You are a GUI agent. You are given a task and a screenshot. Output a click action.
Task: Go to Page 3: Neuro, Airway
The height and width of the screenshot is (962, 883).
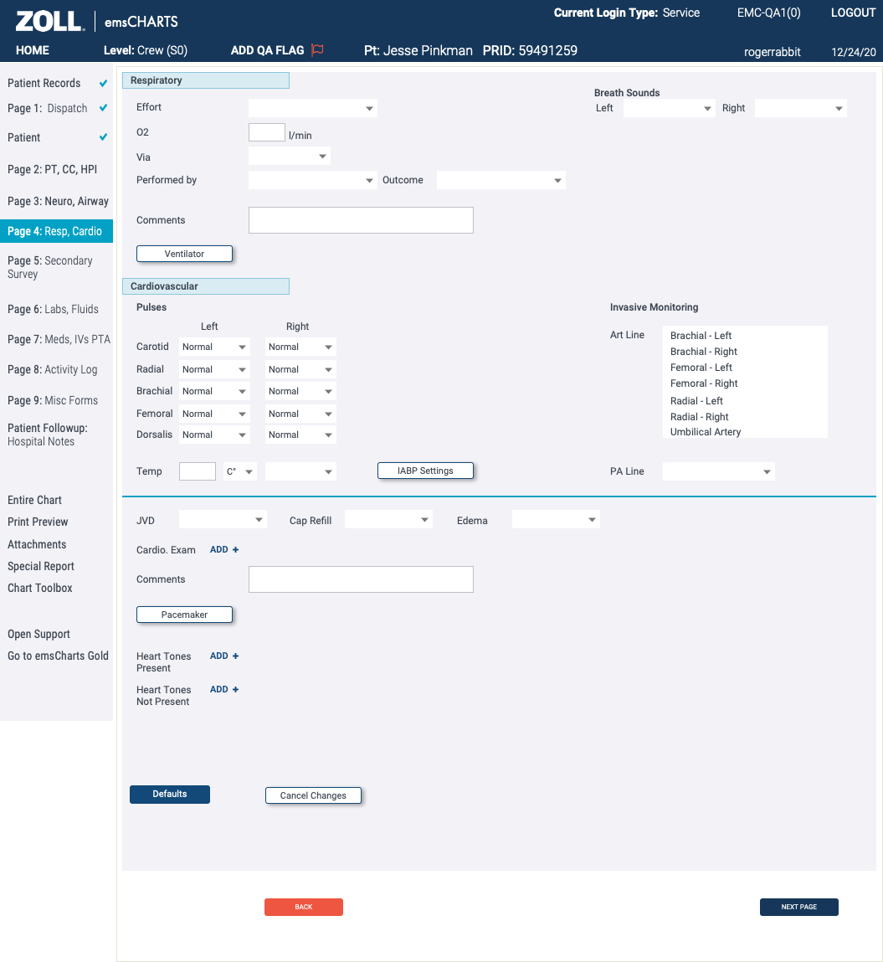tap(58, 201)
